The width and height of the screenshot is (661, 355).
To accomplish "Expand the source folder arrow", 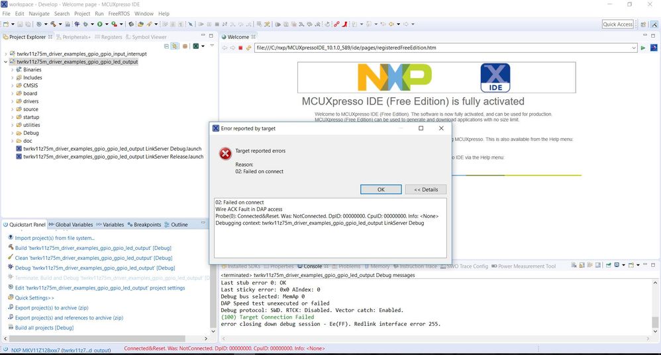I will pos(12,109).
